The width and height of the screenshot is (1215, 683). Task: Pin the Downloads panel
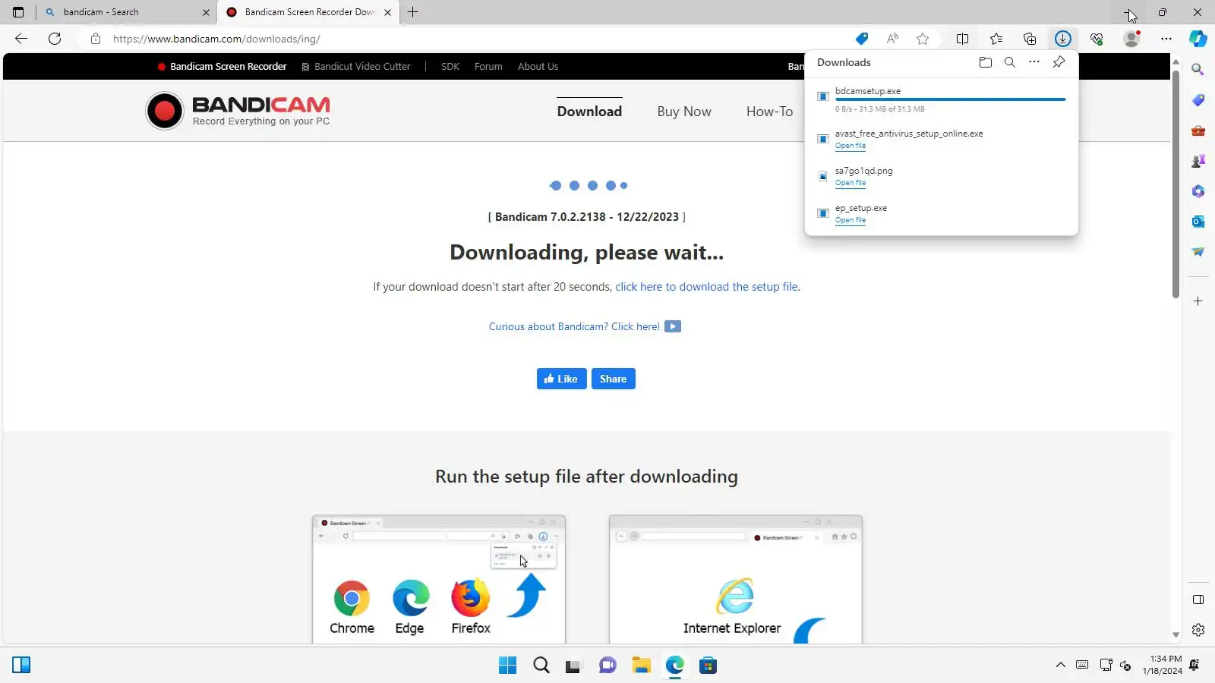click(1059, 62)
